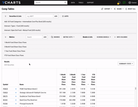The width and height of the screenshot is (138, 107).
Task: Collapse the Securities & Lists section
Action: pyautogui.click(x=6, y=16)
